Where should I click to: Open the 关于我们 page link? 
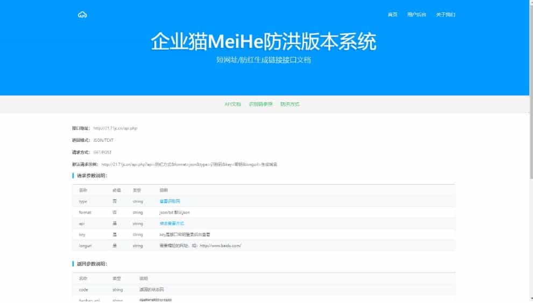pyautogui.click(x=445, y=15)
